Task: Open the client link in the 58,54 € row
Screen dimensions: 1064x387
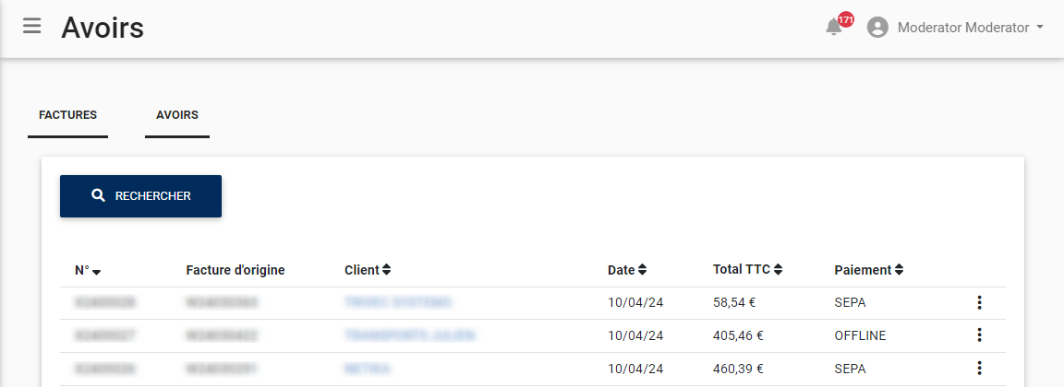Action: 397,302
